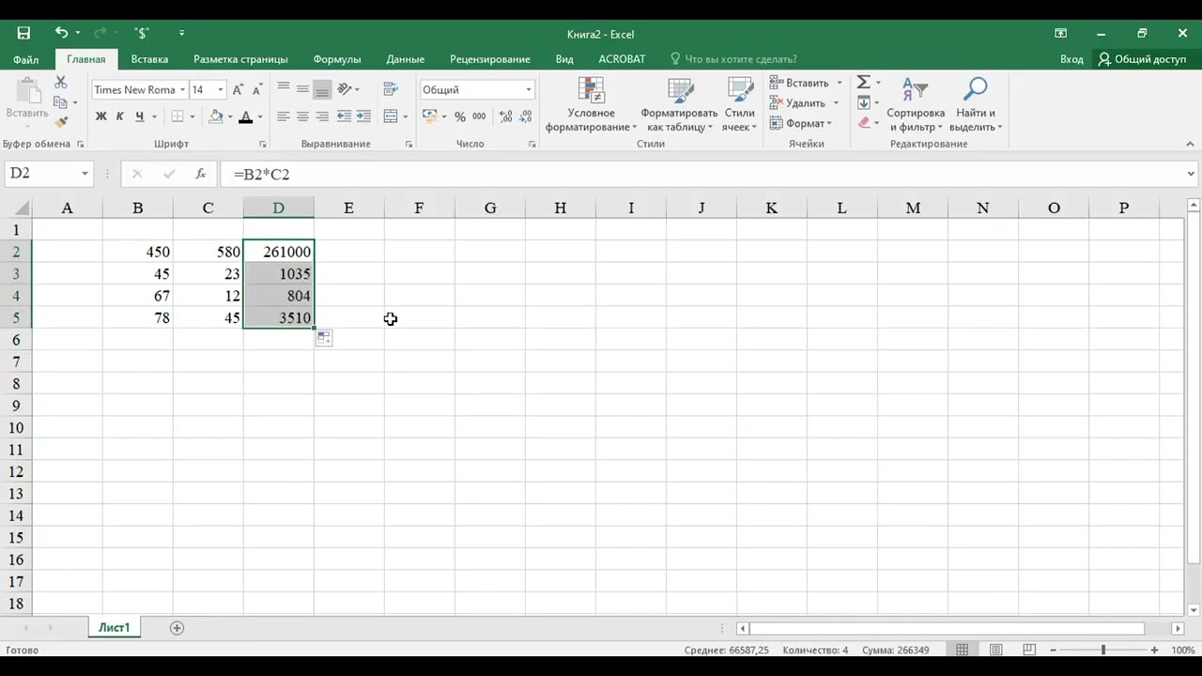Switch to the Формулы ribbon tab
The width and height of the screenshot is (1202, 676).
point(337,59)
